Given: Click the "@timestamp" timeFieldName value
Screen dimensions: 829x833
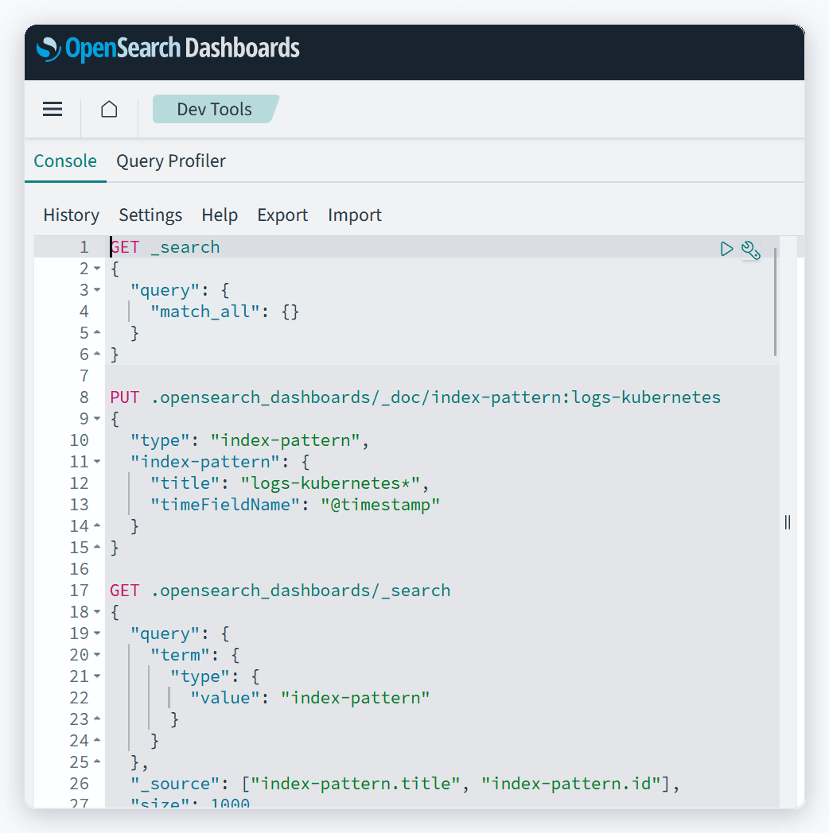Looking at the screenshot, I should pyautogui.click(x=380, y=505).
